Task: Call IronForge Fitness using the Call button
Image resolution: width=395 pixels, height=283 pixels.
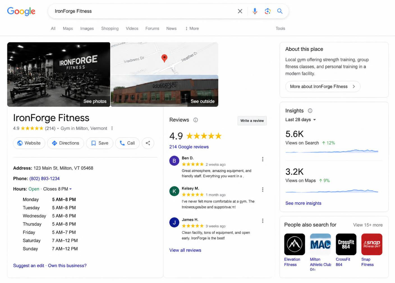Action: coord(127,143)
